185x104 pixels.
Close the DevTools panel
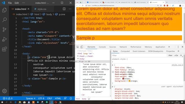click(182, 47)
